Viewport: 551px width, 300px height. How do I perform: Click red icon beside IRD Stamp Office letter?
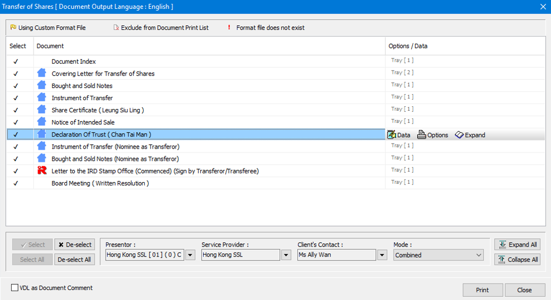pos(41,171)
